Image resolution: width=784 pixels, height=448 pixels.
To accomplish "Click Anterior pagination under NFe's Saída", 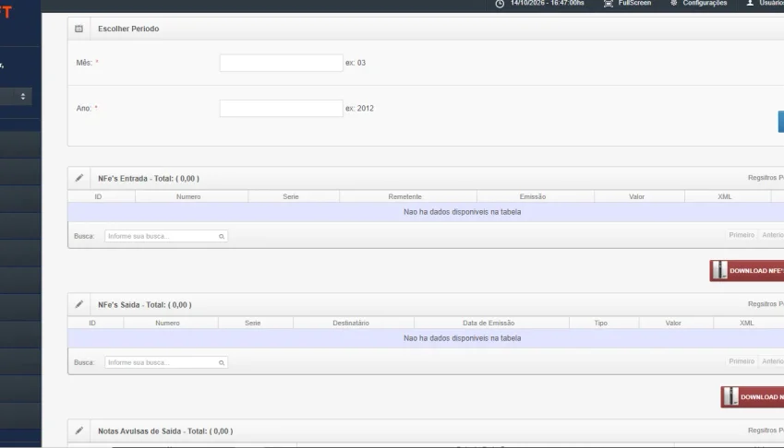I will coord(773,361).
